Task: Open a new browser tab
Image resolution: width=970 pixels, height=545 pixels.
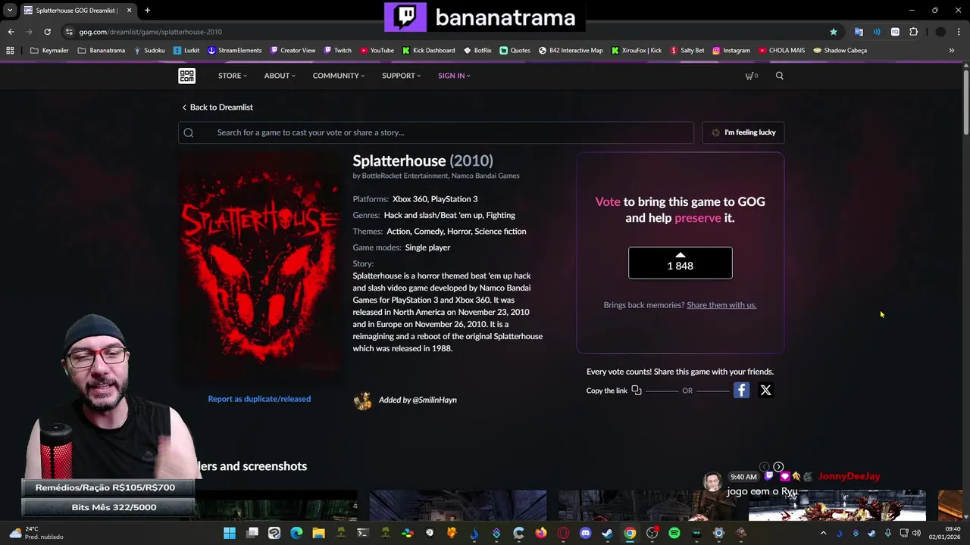Action: click(x=147, y=11)
